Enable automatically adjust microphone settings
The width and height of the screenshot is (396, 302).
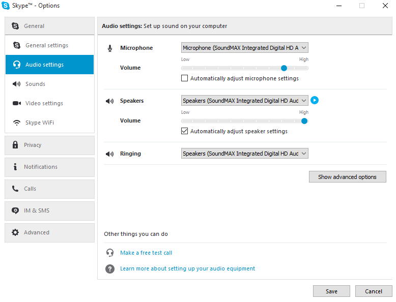(184, 78)
